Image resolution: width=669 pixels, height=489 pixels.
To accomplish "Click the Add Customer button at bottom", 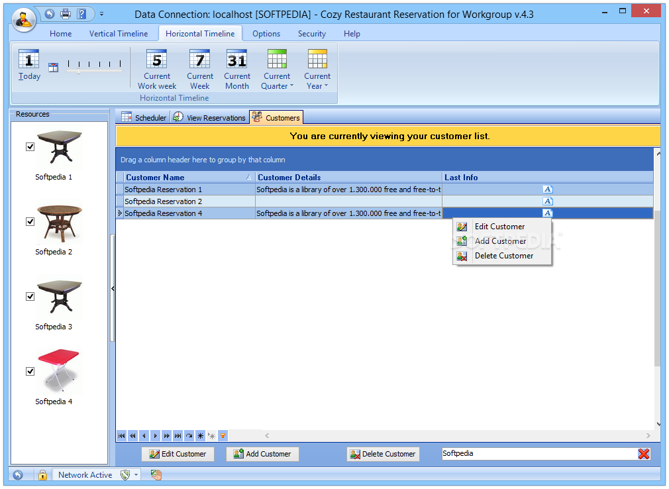I will (x=262, y=454).
